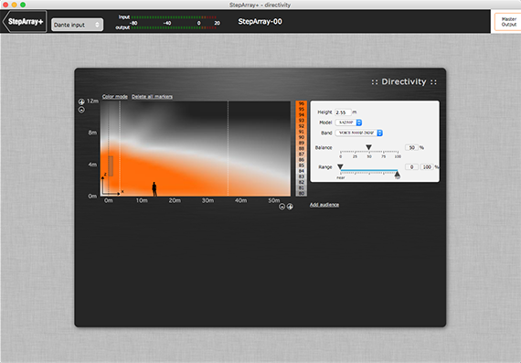The image size is (521, 363).
Task: Select the speaker column marker in plot
Action: pyautogui.click(x=111, y=165)
